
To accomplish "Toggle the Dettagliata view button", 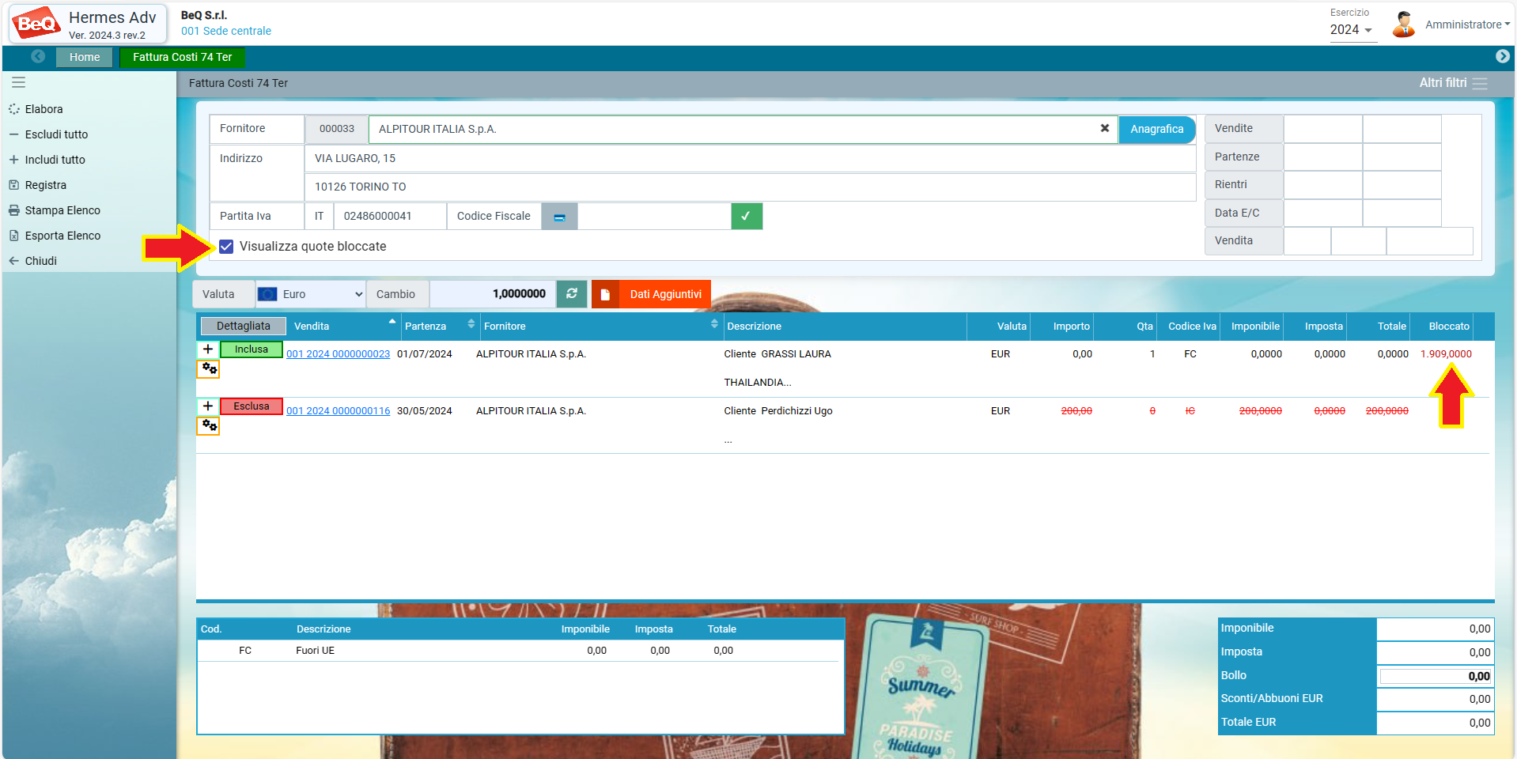I will click(x=244, y=326).
